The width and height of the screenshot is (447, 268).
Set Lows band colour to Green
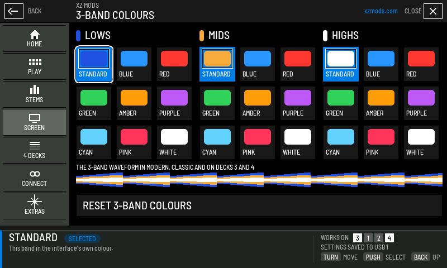pyautogui.click(x=94, y=103)
